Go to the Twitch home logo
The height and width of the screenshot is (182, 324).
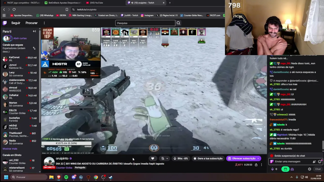point(5,23)
